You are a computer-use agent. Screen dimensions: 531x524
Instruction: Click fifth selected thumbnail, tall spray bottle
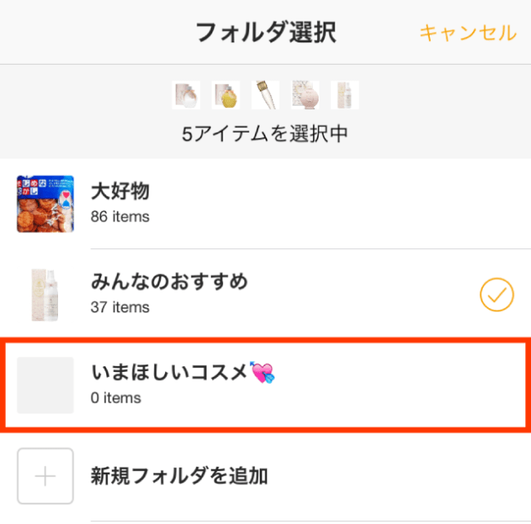tap(345, 95)
